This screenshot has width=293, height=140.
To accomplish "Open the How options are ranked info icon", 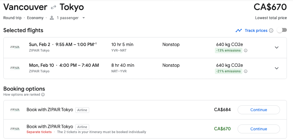I will [x=43, y=94].
